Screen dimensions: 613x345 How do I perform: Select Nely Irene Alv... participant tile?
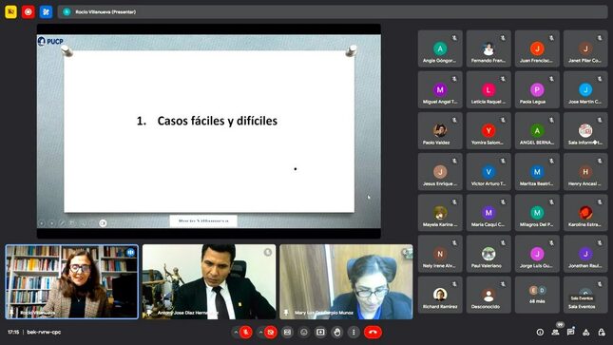[440, 254]
